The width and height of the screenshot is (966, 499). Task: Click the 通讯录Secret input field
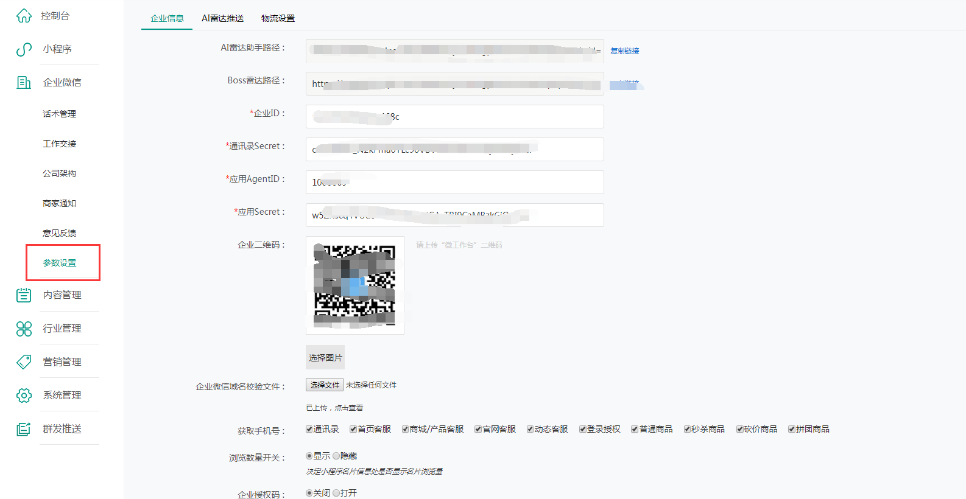(x=455, y=149)
